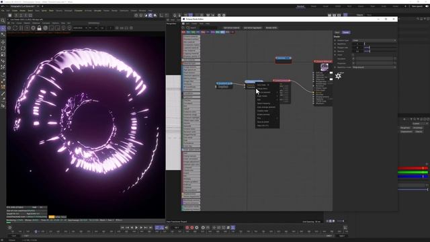The image size is (430, 242).
Task: Click Octane Live Viewer send scene icon
Action: pos(9,28)
